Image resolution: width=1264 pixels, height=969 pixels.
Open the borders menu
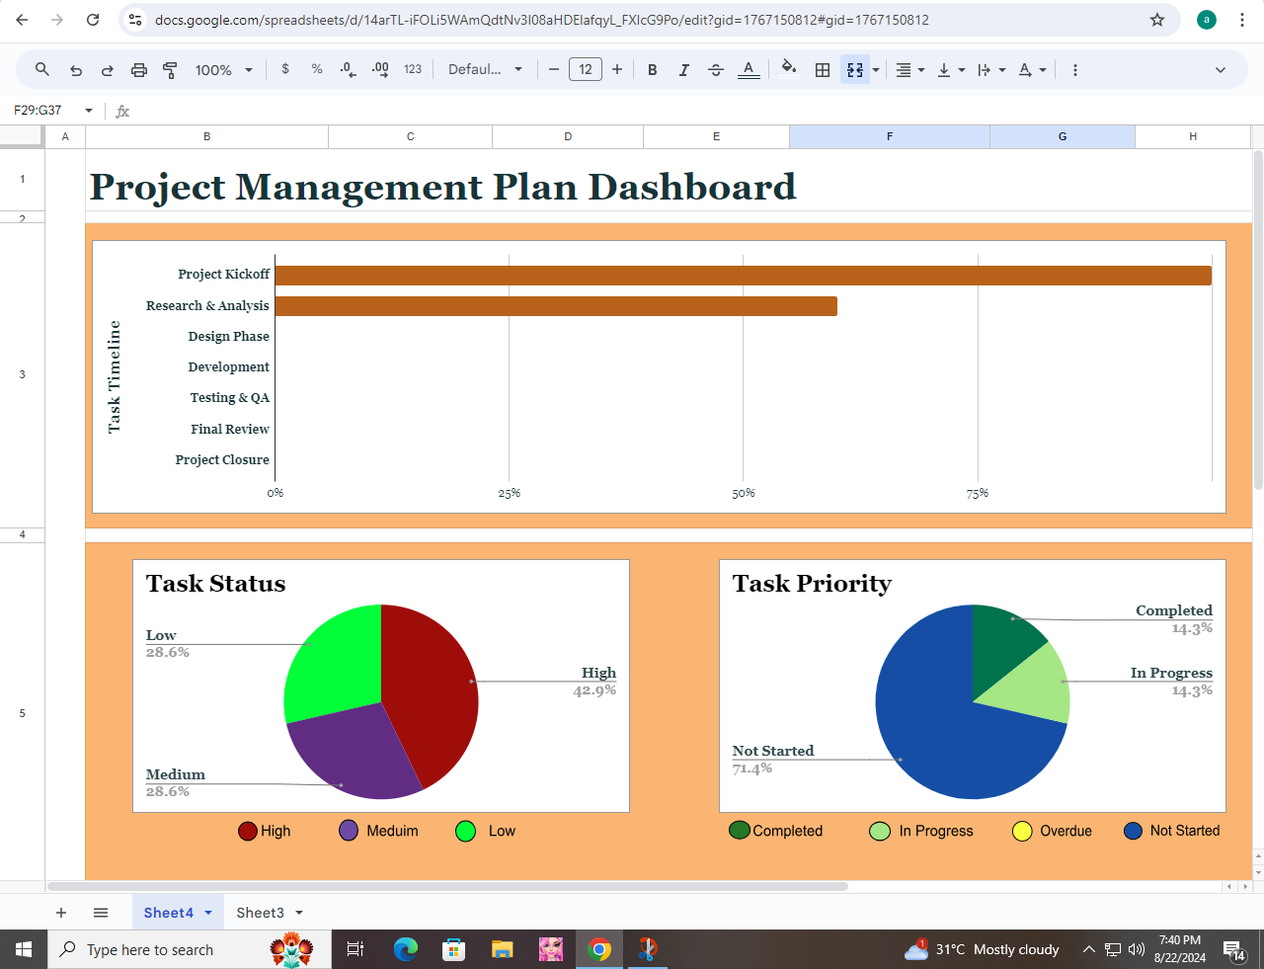click(x=822, y=70)
